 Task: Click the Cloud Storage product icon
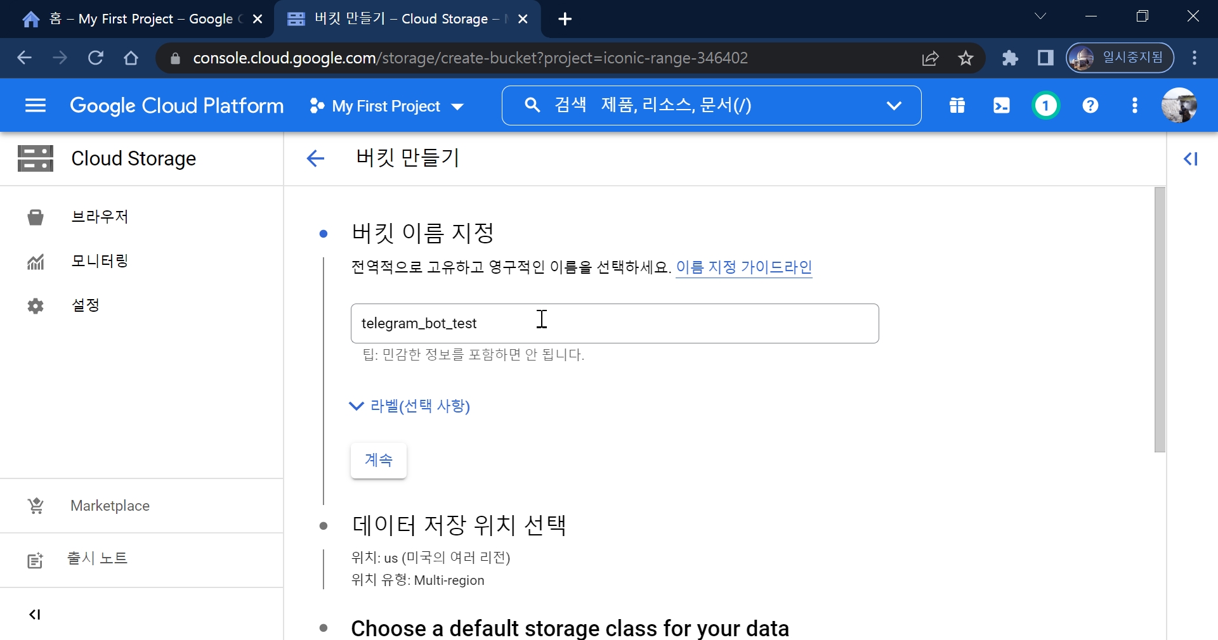(36, 158)
